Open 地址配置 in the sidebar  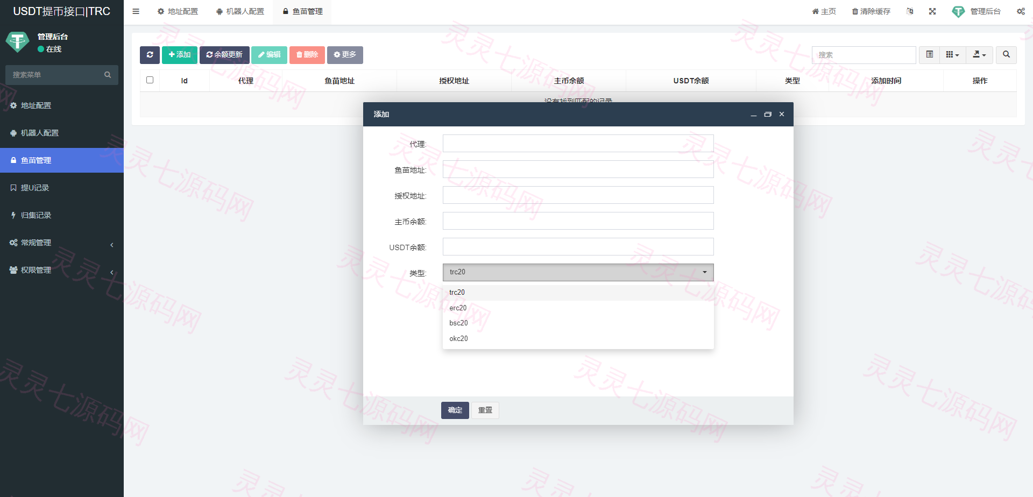62,106
